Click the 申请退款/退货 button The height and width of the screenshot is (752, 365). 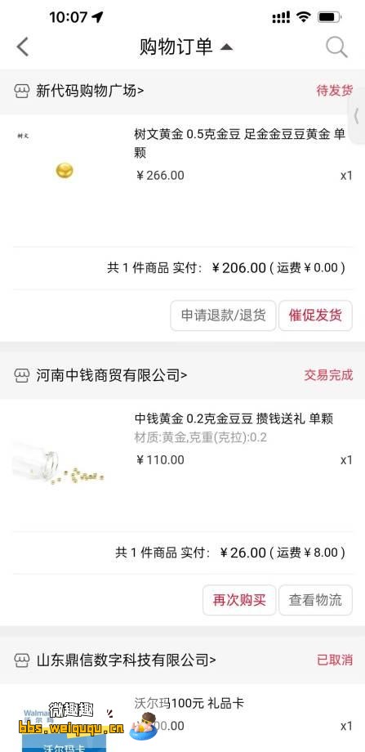[223, 316]
